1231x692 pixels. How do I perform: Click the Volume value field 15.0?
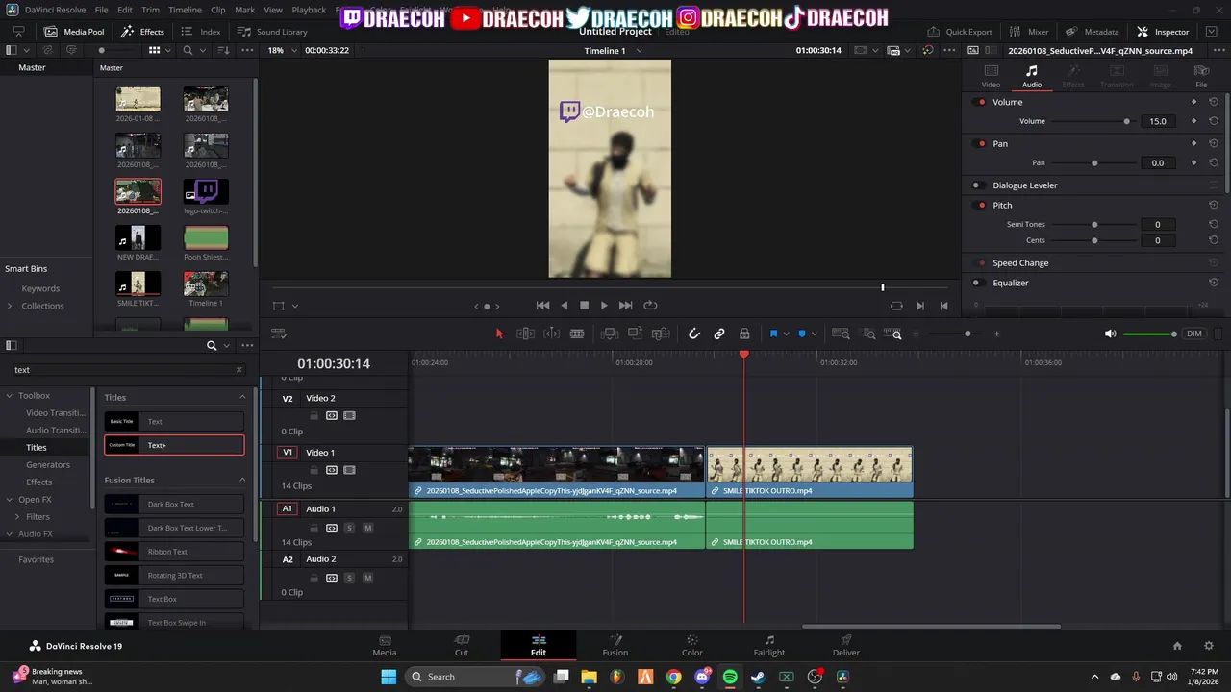point(1158,121)
